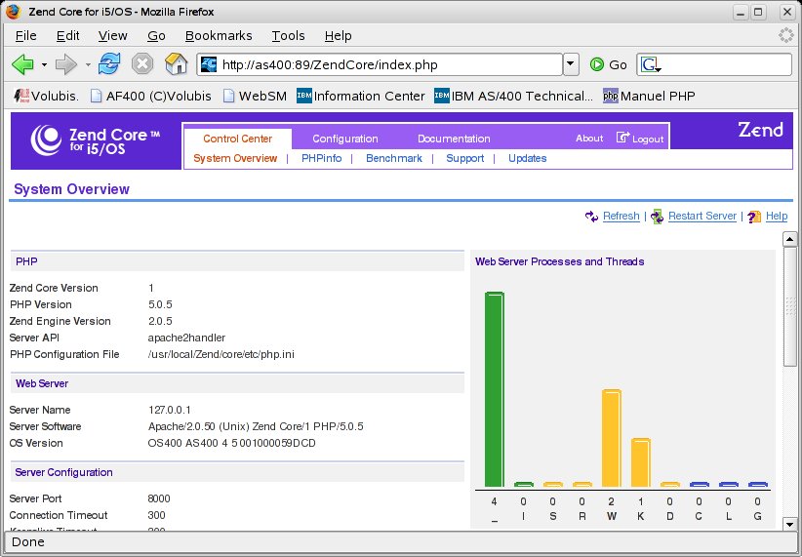Click the yellow W bar in the chart
The image size is (802, 557).
pos(611,438)
